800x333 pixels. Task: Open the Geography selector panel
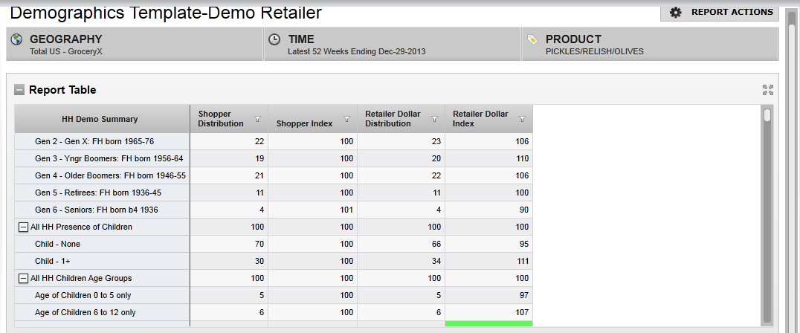coord(135,45)
